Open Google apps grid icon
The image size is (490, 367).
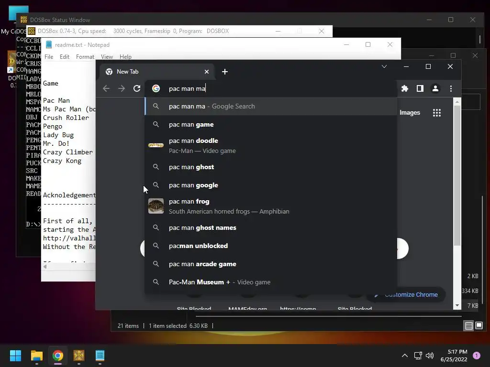436,113
